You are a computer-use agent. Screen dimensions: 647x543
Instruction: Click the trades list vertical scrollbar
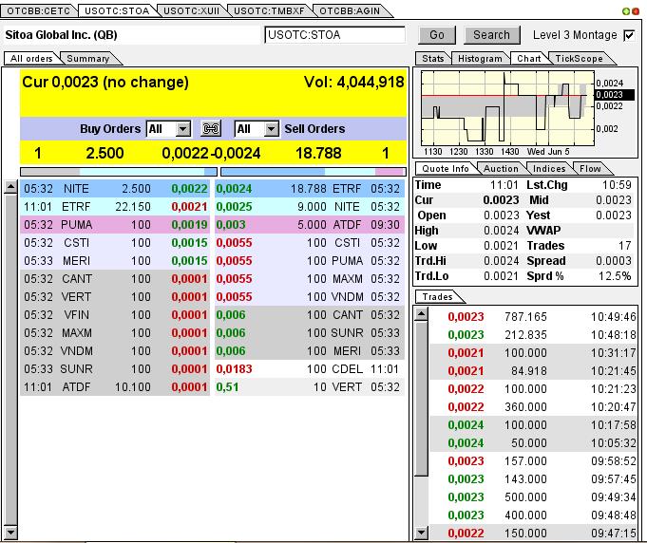(421, 427)
